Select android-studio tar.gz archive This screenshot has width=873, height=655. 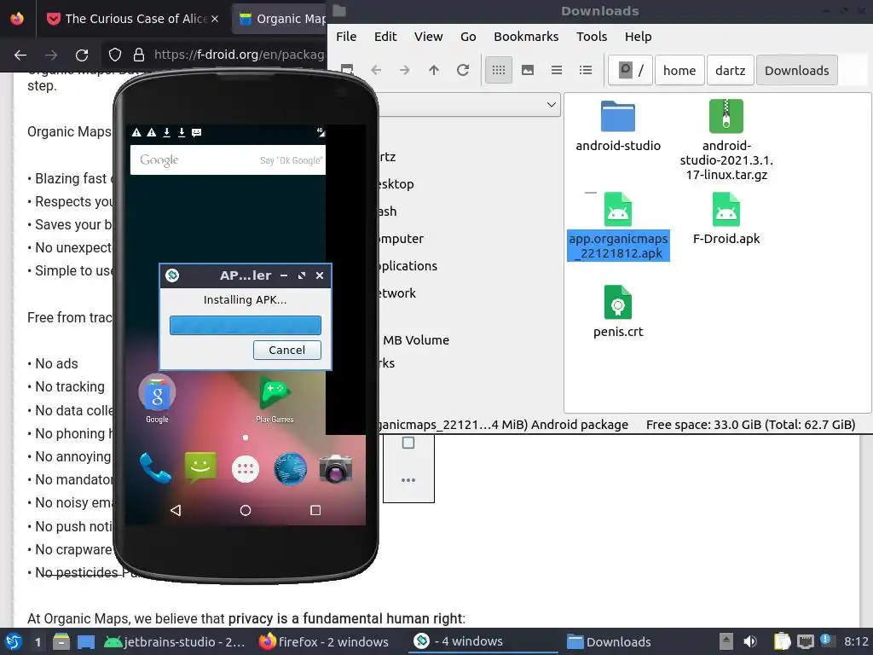[x=726, y=140]
